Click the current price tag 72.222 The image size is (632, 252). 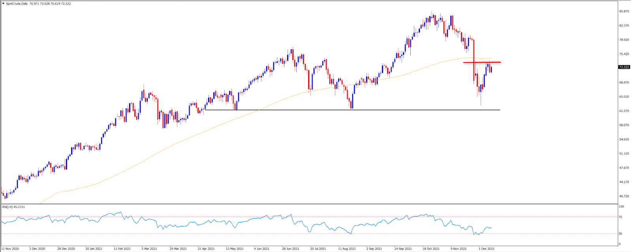(x=624, y=67)
